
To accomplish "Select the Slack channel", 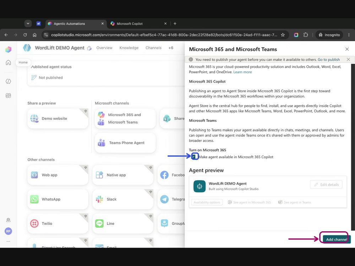I will click(123, 199).
